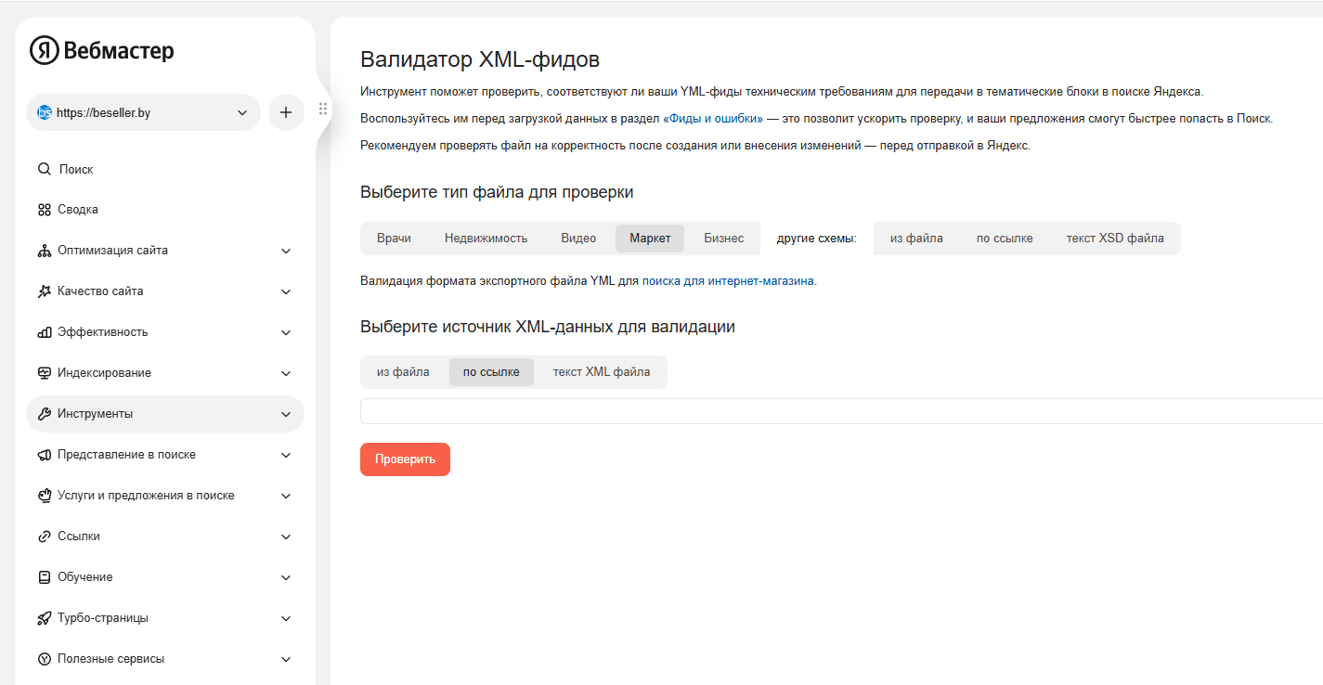Viewport: 1323px width, 685px height.
Task: Select the Маркет file type tab
Action: point(650,239)
